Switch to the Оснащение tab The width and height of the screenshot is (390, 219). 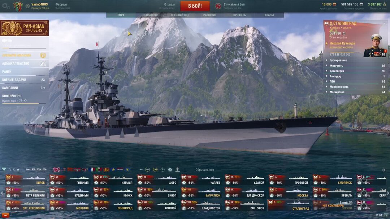point(150,15)
